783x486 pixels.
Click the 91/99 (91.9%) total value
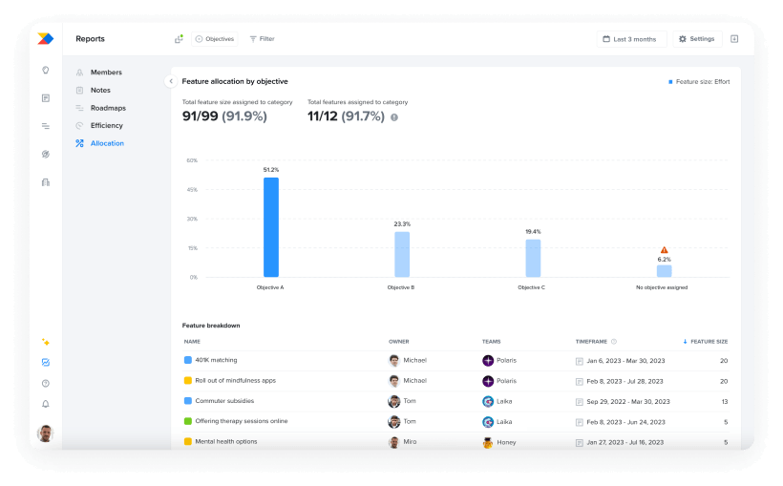pyautogui.click(x=224, y=116)
